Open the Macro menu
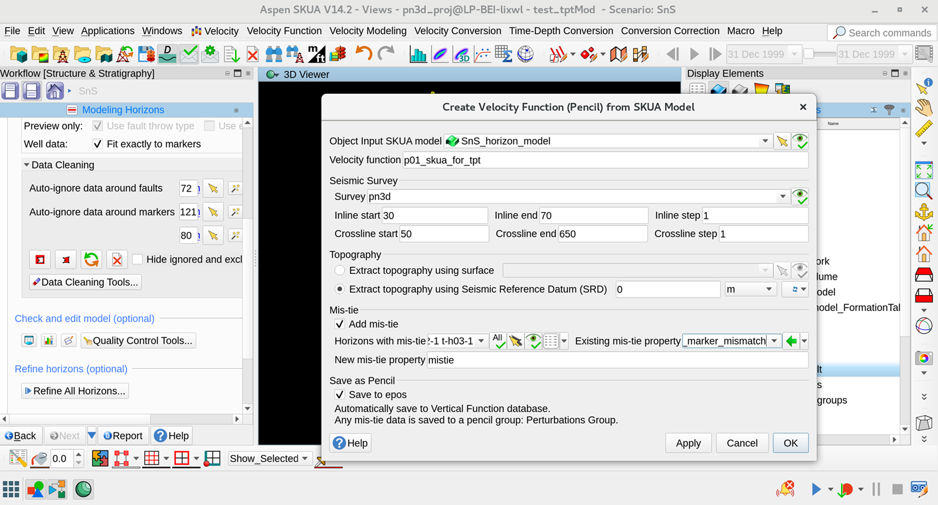Screen dimensions: 938x505 [x=741, y=31]
